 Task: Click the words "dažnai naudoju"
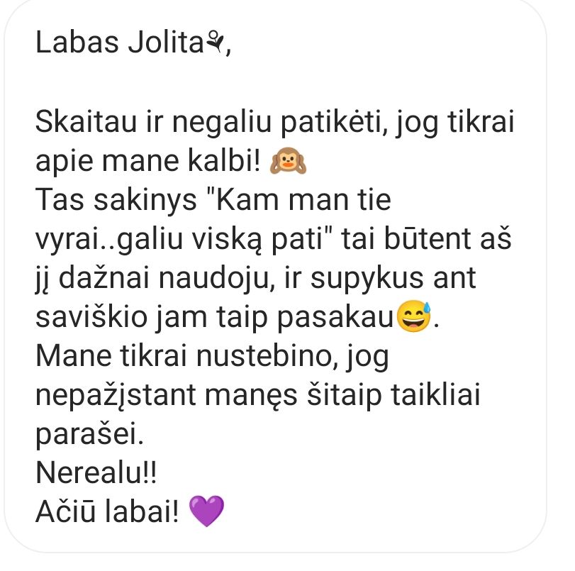point(167,279)
